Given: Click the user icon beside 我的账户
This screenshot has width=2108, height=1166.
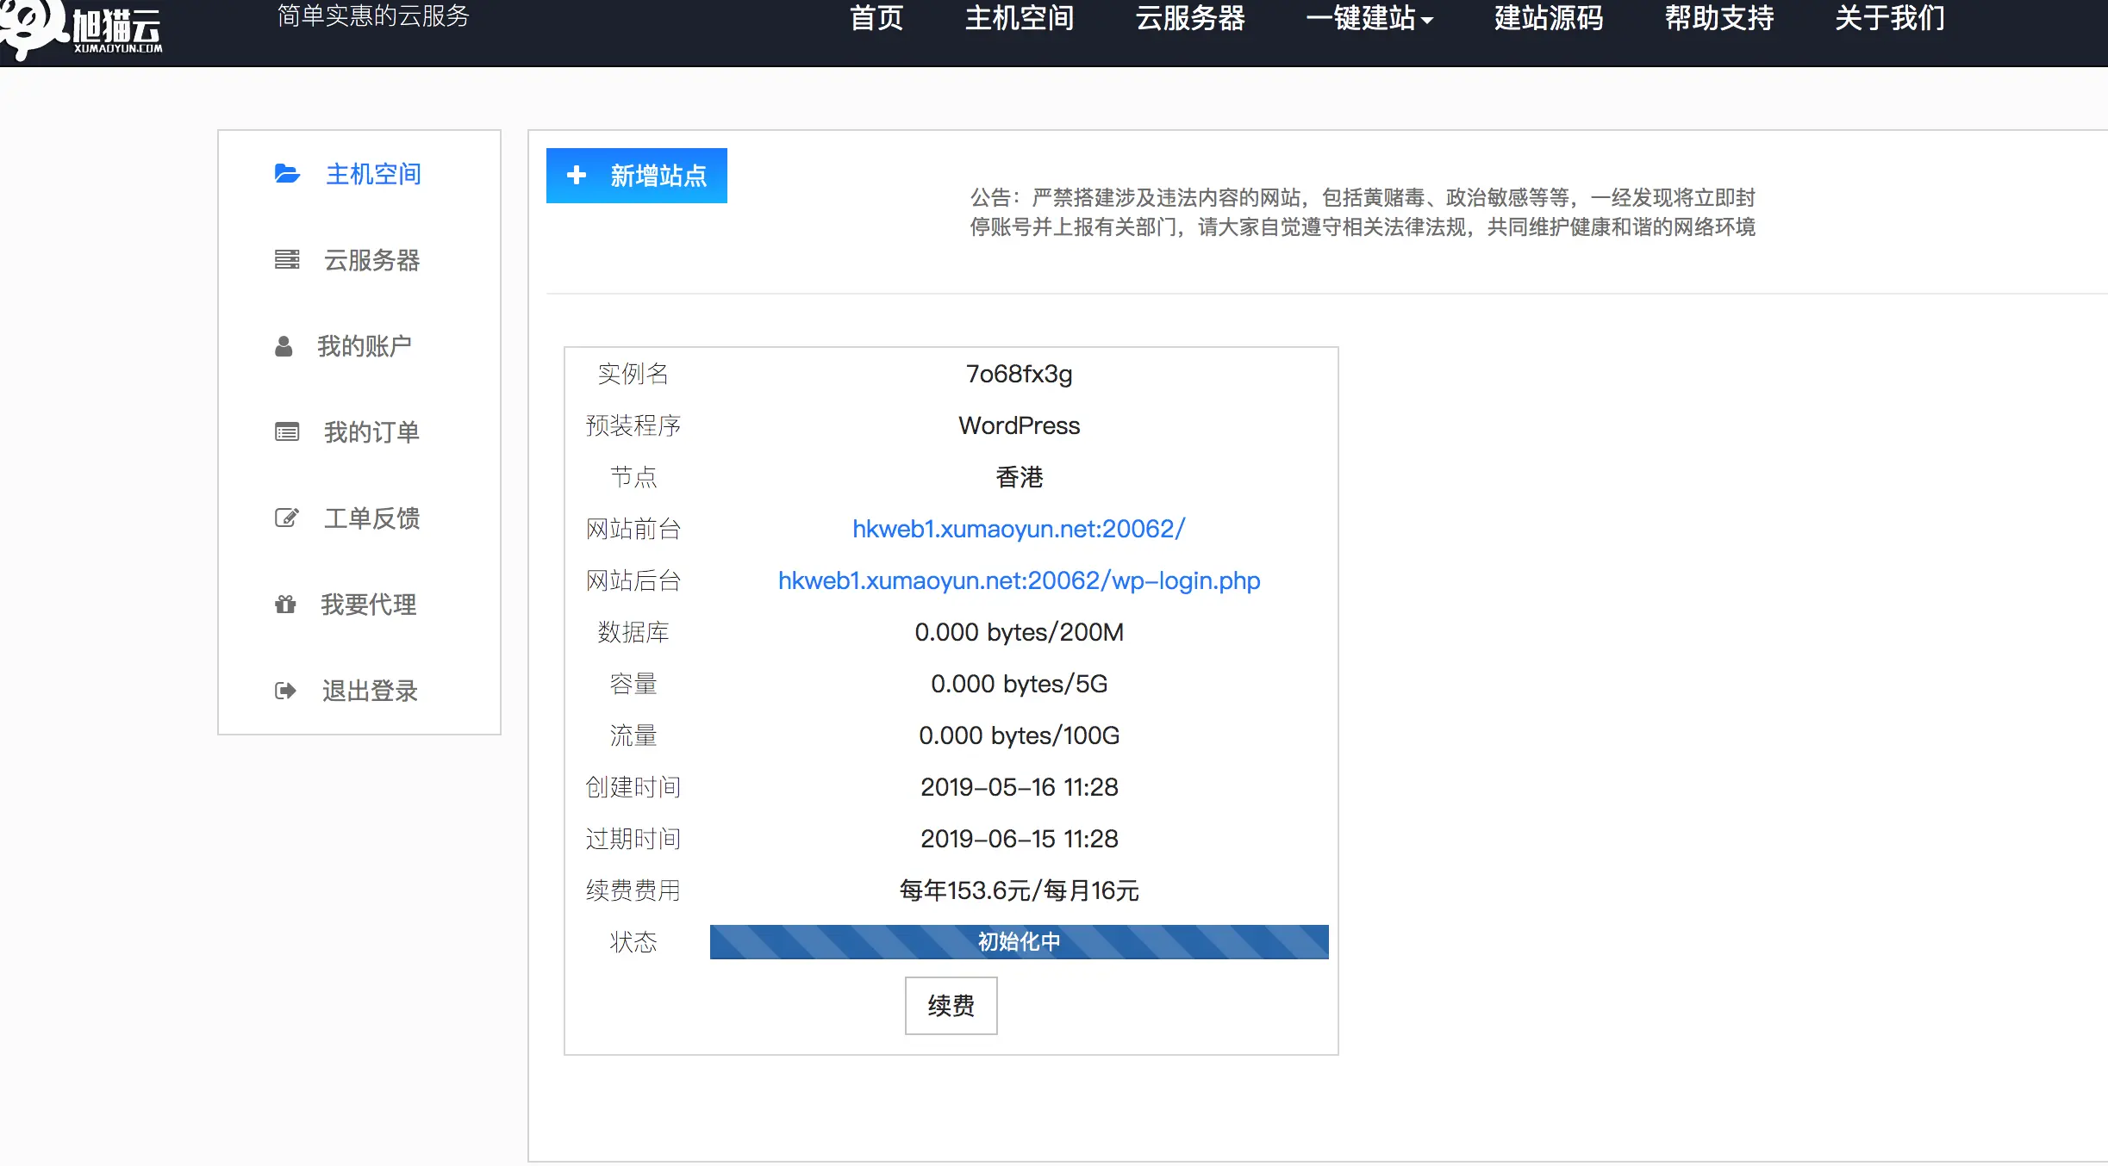Looking at the screenshot, I should click(284, 346).
